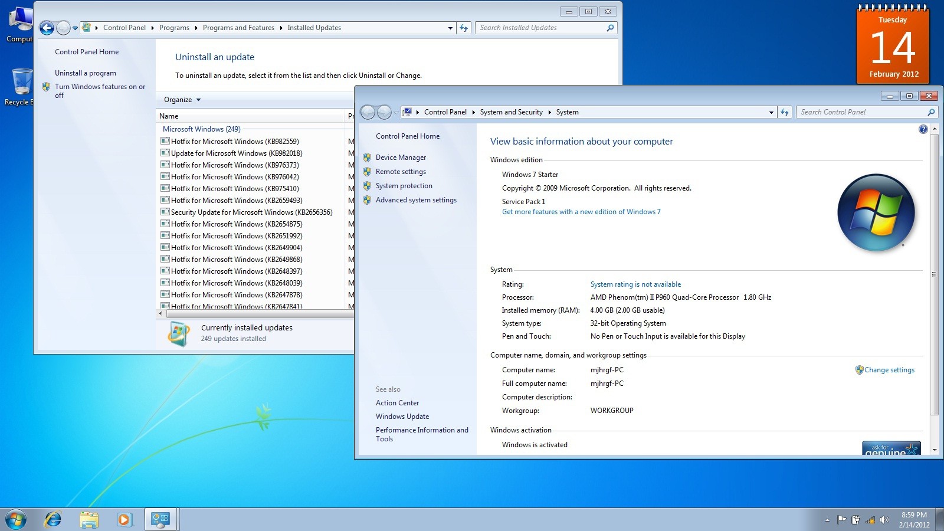This screenshot has width=944, height=531.
Task: Click Control Panel breadcrumb in Installed Updates window
Action: [x=124, y=28]
